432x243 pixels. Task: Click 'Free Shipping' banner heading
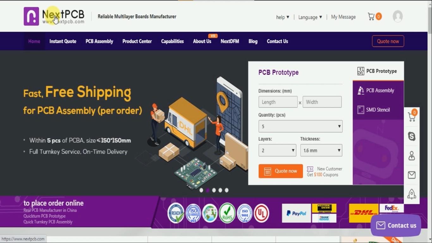pos(88,92)
